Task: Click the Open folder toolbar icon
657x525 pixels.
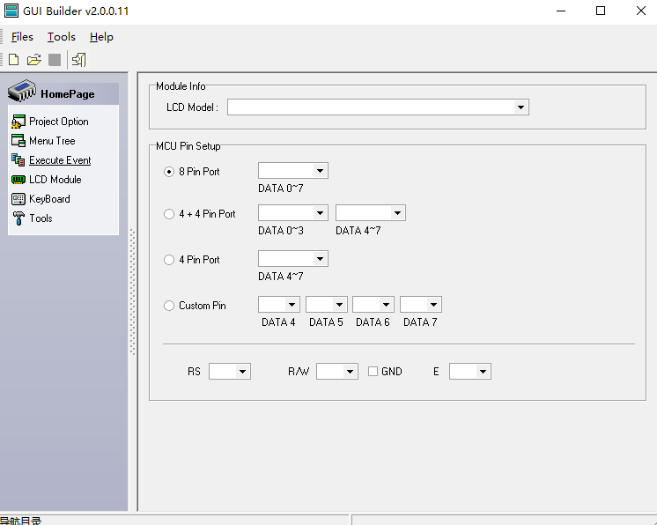Action: tap(33, 60)
